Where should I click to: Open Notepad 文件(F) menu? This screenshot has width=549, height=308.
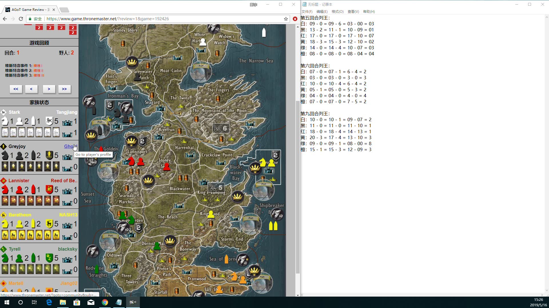[x=307, y=12]
